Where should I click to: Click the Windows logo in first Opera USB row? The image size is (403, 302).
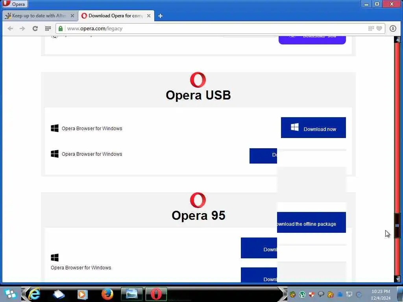coord(55,128)
